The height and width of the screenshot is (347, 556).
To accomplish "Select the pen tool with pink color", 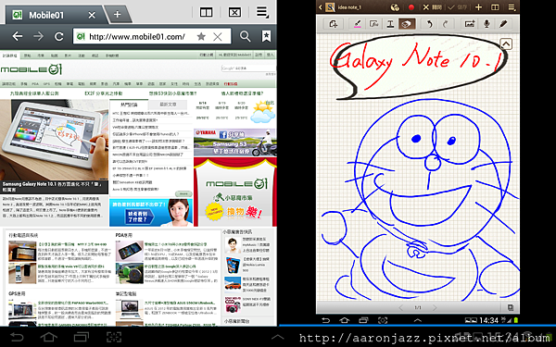I will (358, 24).
